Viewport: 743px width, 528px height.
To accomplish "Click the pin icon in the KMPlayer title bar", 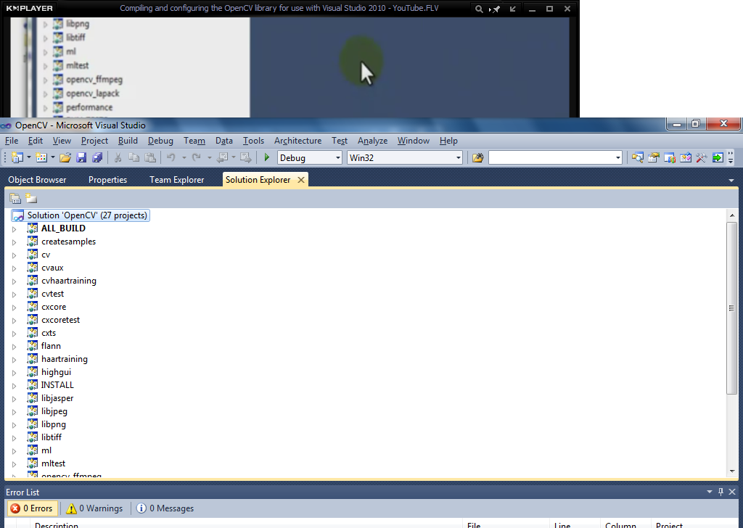I will click(495, 9).
